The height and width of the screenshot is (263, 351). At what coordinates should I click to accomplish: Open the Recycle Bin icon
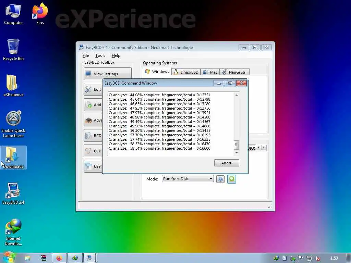[13, 50]
